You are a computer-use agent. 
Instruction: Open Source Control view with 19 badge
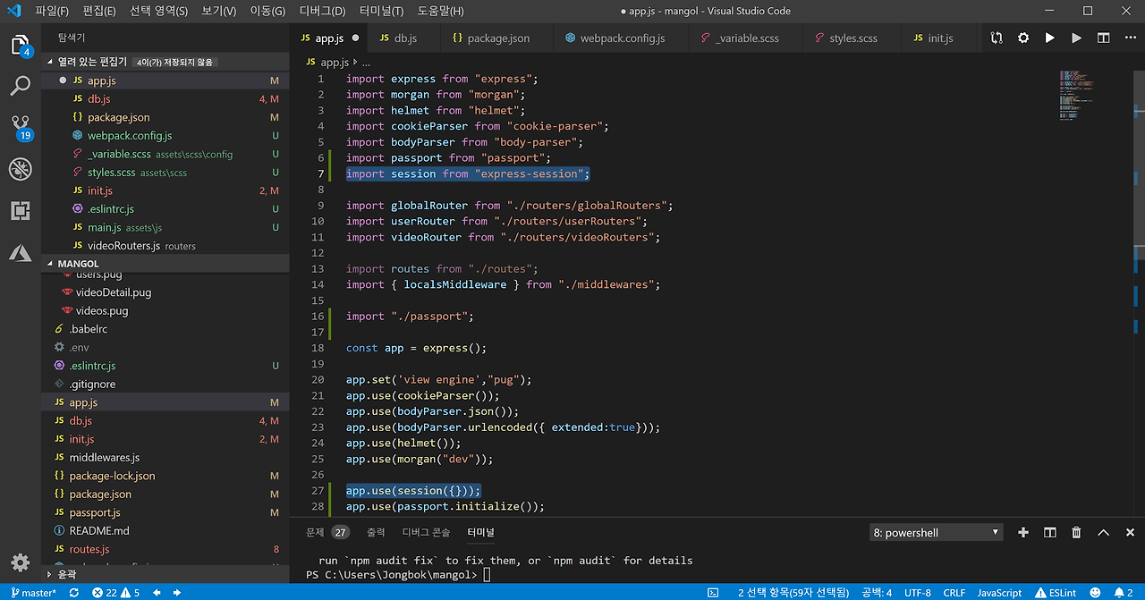point(21,127)
